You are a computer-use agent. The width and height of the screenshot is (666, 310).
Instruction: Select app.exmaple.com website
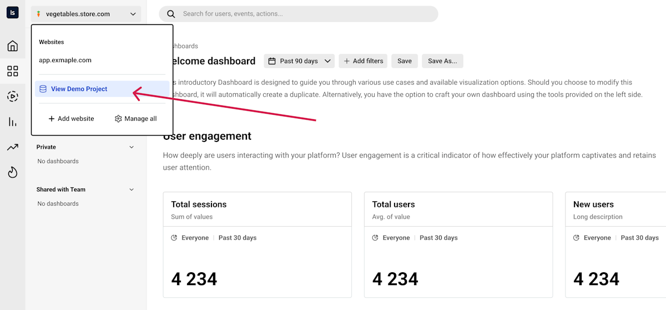pyautogui.click(x=65, y=60)
